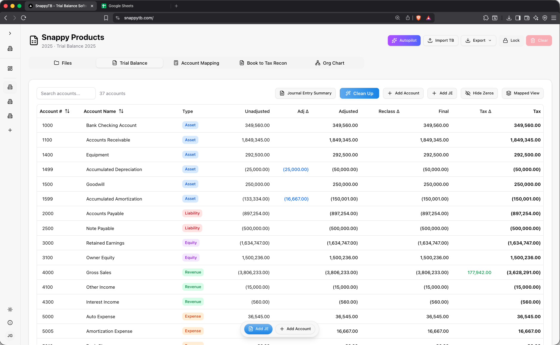Click account number 2500
The image size is (560, 345).
(48, 229)
